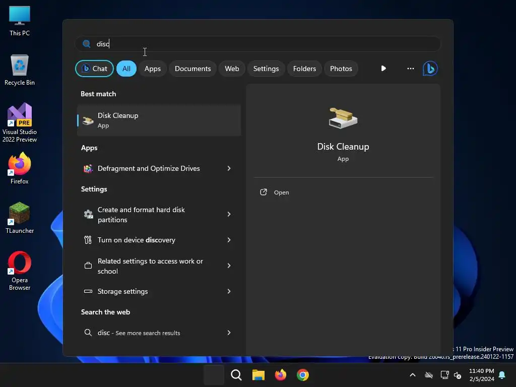Click the Disk Cleanup best match icon
516x387 pixels.
click(88, 120)
